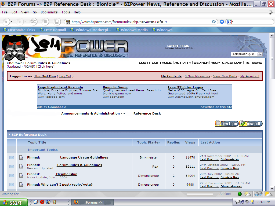Click envelope icon for Why can't I post
The height and width of the screenshot is (206, 275).
point(12,185)
